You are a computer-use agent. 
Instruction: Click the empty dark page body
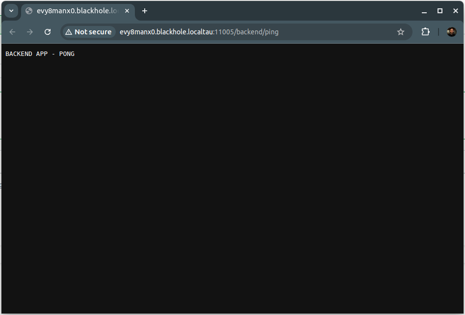(232, 186)
